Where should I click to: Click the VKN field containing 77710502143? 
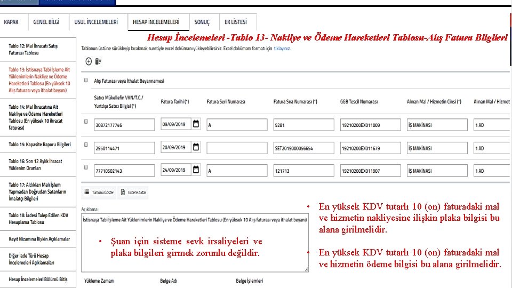tap(124, 171)
